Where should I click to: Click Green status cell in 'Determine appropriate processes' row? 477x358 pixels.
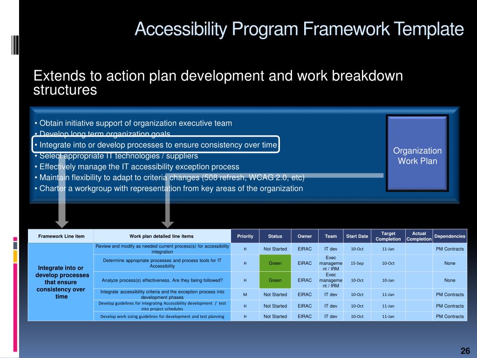point(275,263)
